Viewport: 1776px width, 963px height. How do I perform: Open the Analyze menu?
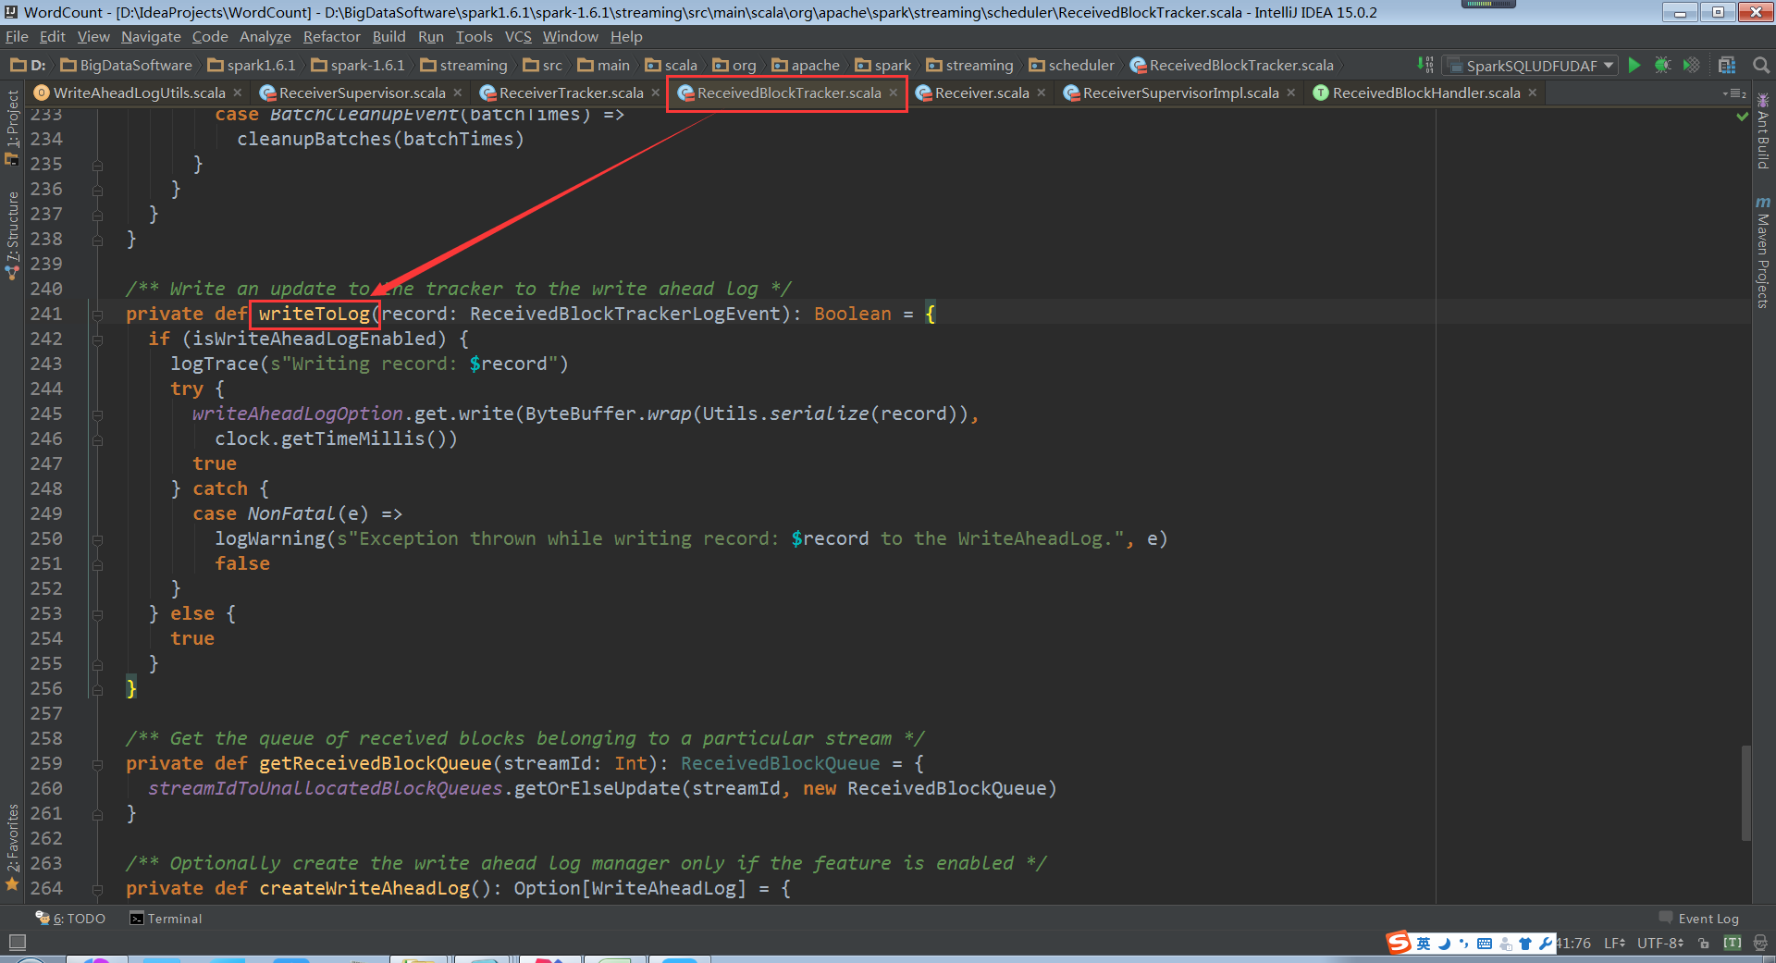265,37
